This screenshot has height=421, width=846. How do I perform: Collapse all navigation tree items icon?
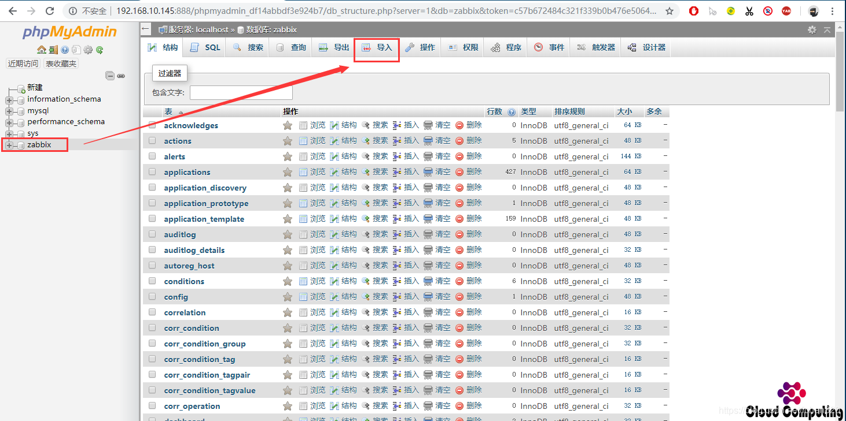(110, 76)
